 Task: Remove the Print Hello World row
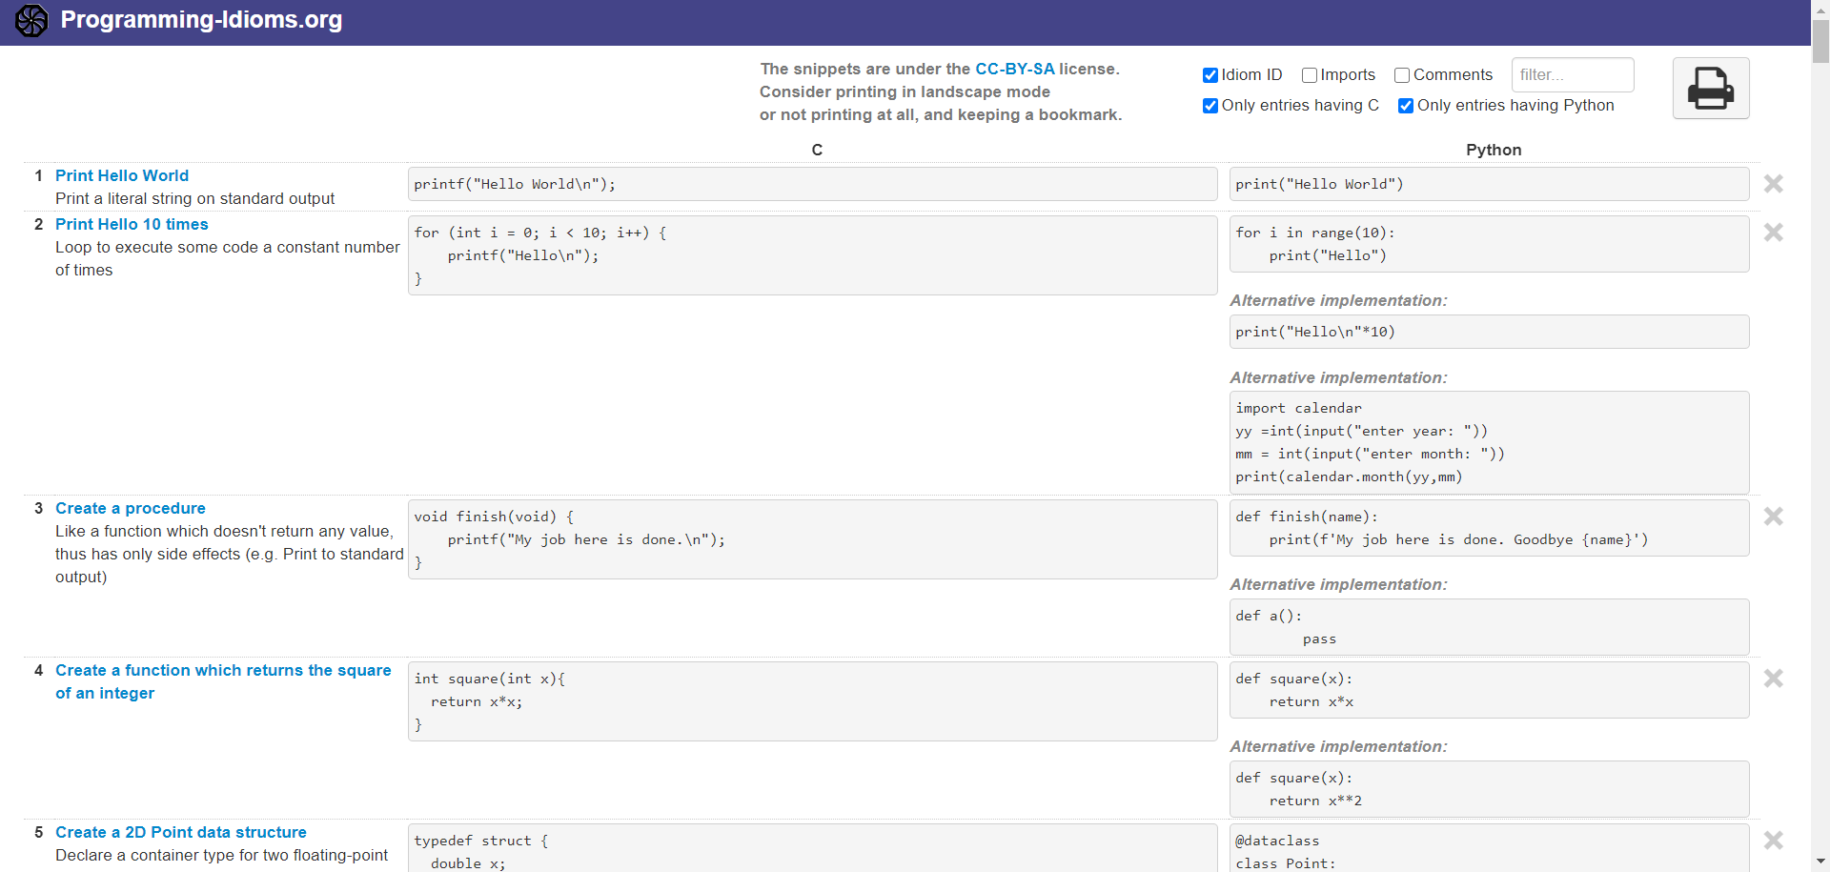tap(1773, 184)
